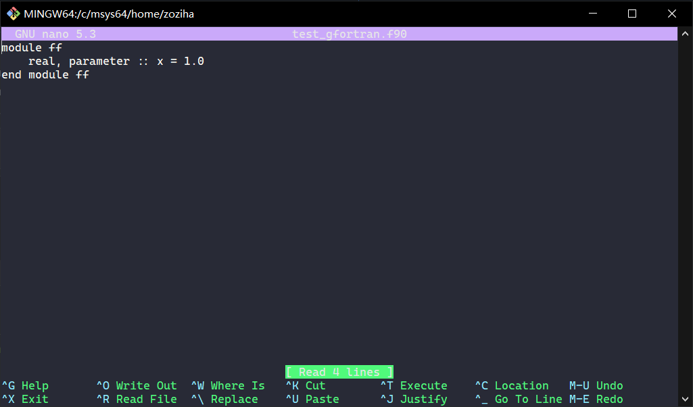The image size is (693, 407).
Task: Click the scrollbar up arrow
Action: [x=686, y=32]
